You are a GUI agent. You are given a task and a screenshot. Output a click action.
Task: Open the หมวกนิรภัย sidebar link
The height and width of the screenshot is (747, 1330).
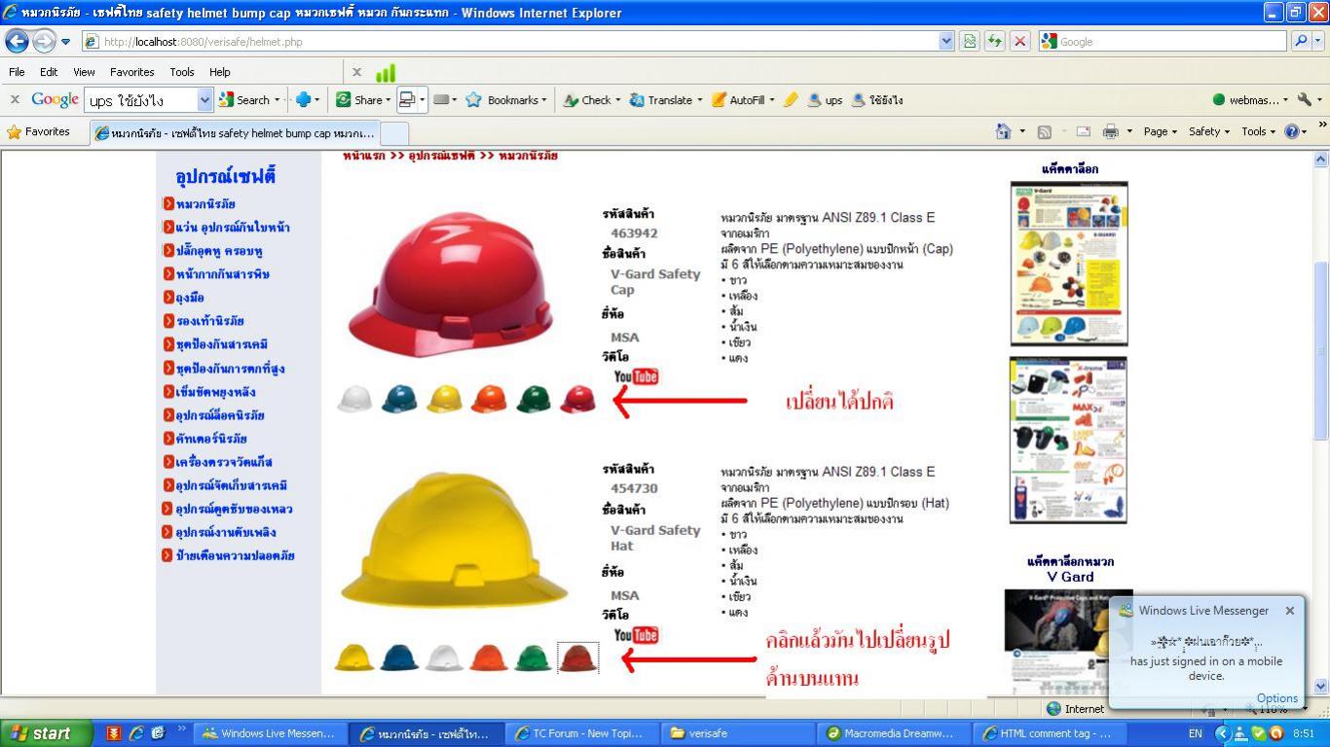point(205,204)
